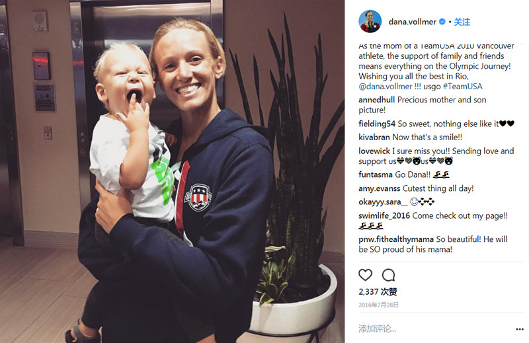Image resolution: width=529 pixels, height=343 pixels.
Task: Open the three-dot more options menu
Action: [520, 329]
